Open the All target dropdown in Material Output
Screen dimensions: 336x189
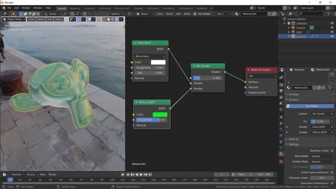[x=262, y=76]
